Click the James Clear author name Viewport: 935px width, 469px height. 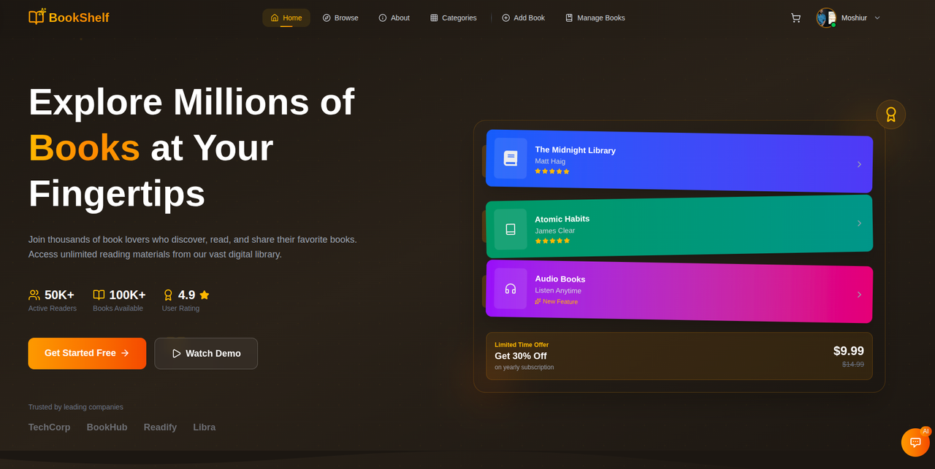(554, 230)
